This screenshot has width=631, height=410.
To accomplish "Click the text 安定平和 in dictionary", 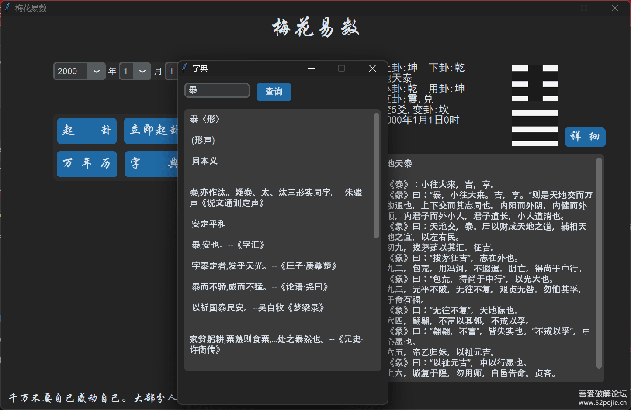I will (209, 224).
